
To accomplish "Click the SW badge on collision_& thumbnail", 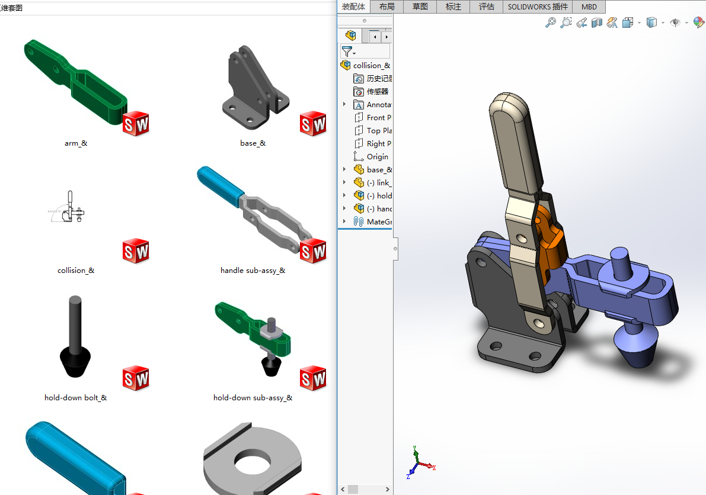I will 136,250.
